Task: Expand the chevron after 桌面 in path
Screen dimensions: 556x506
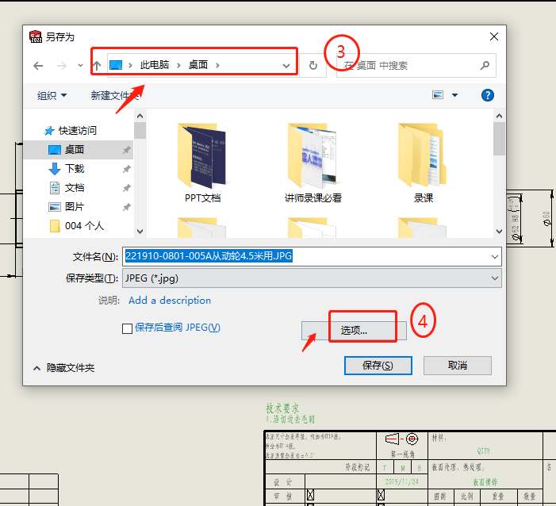Action: pos(217,65)
